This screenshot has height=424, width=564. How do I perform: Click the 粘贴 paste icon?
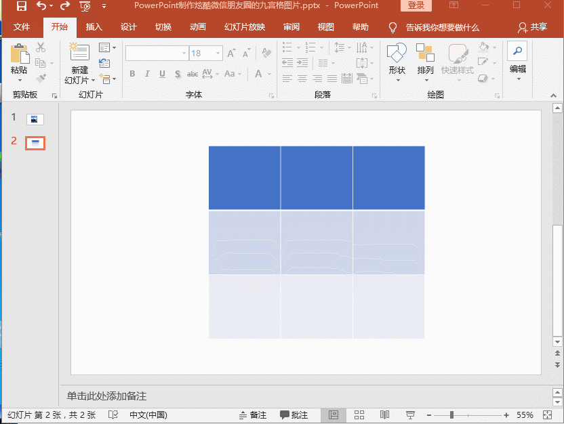click(20, 54)
